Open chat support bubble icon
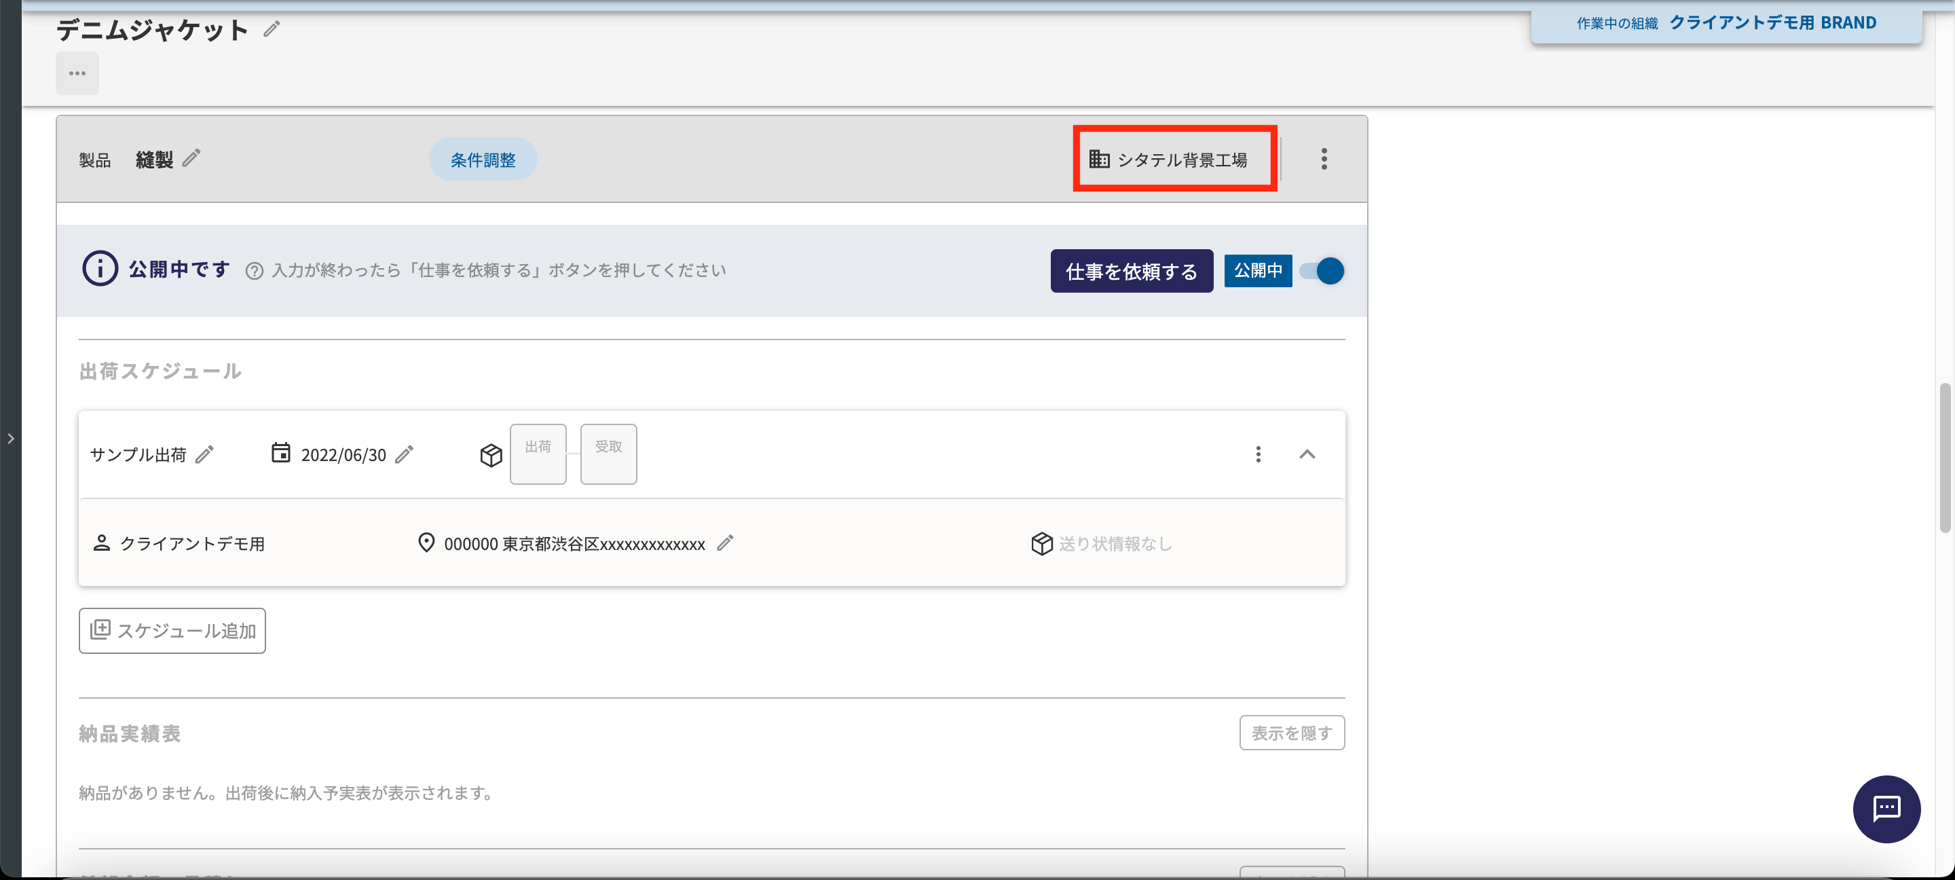 tap(1886, 809)
